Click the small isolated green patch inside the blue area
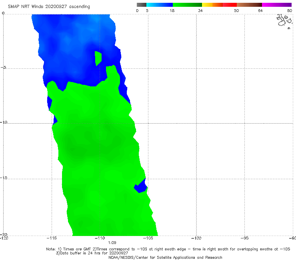 click(98, 58)
